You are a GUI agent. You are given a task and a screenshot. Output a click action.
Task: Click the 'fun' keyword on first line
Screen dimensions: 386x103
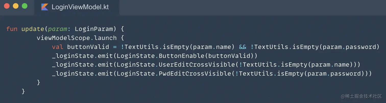click(12, 29)
